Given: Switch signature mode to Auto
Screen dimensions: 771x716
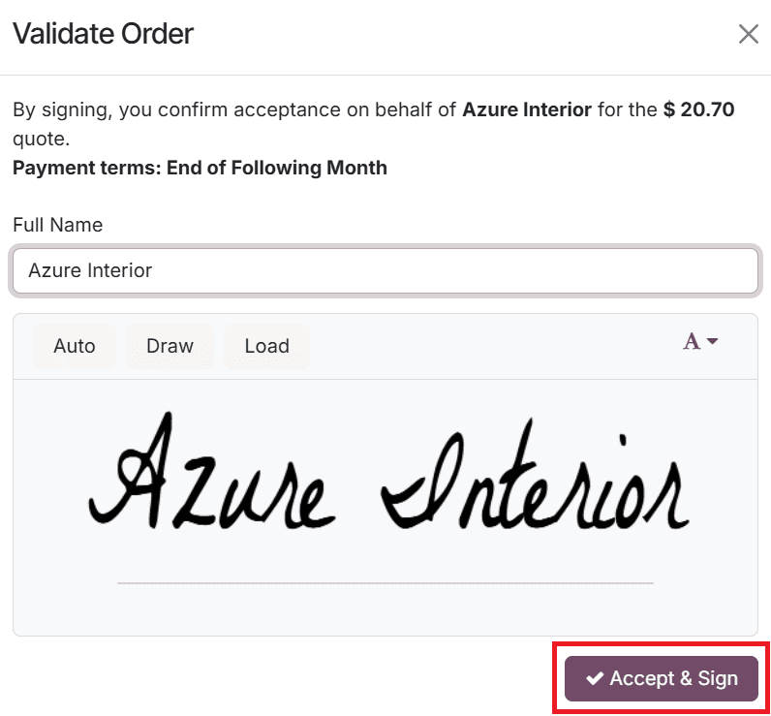Looking at the screenshot, I should 75,346.
